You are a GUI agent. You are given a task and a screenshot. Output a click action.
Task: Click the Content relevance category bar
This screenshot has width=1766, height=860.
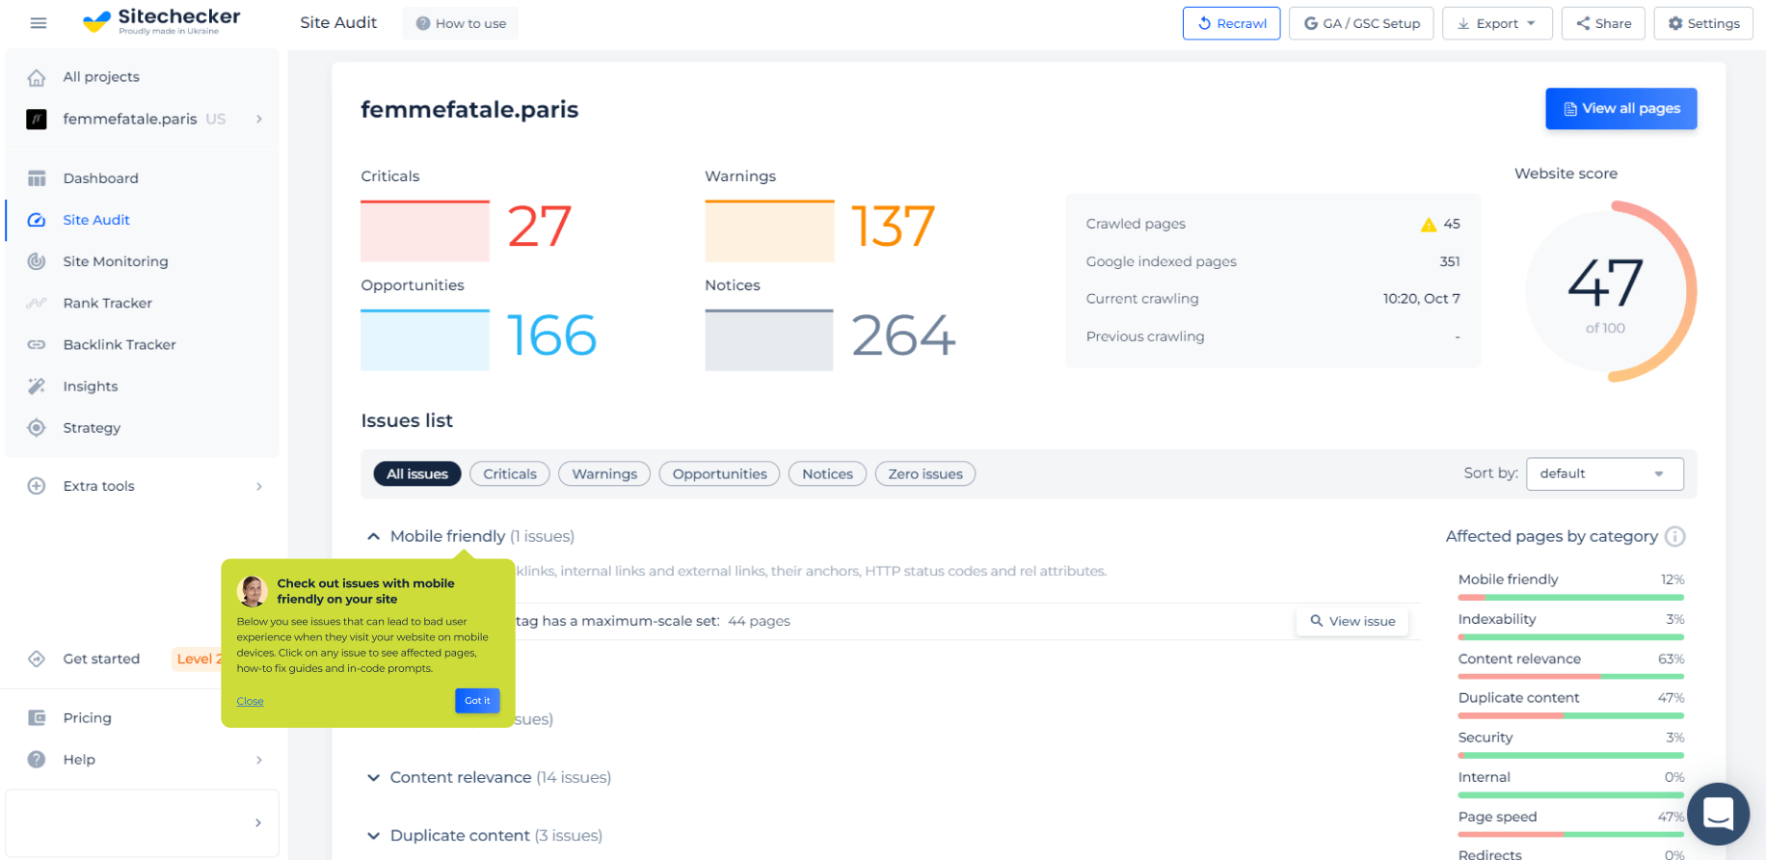click(1571, 676)
